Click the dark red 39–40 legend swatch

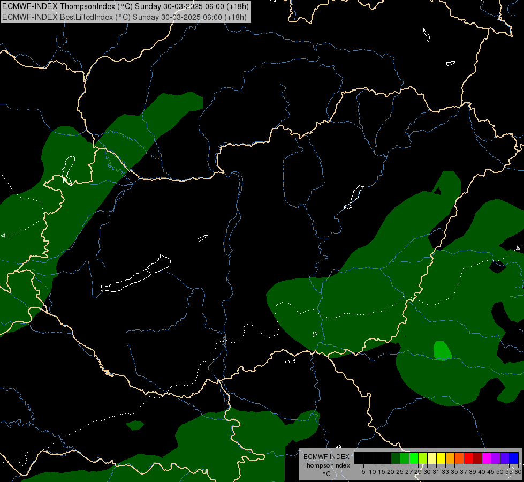[x=477, y=458]
